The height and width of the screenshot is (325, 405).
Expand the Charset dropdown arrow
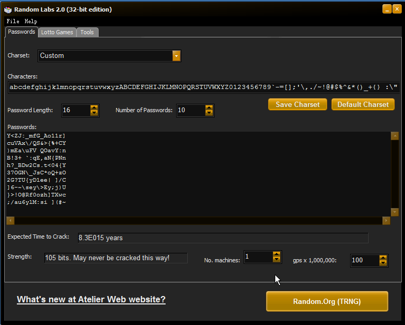click(x=176, y=56)
